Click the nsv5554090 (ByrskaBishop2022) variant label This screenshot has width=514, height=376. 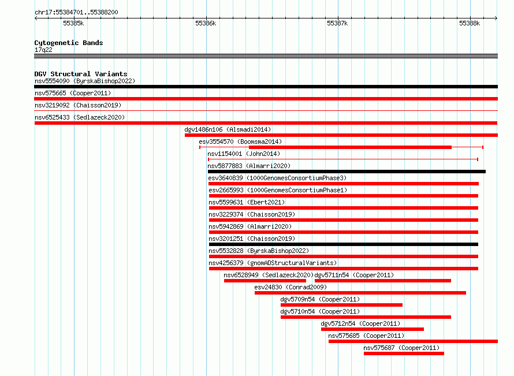(85, 81)
